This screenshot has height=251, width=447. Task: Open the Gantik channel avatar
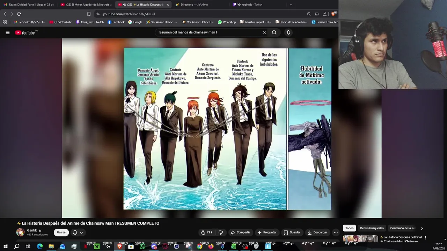[x=21, y=232]
